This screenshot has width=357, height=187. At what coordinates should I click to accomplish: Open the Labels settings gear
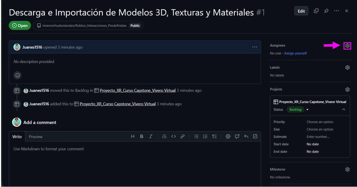click(x=347, y=67)
